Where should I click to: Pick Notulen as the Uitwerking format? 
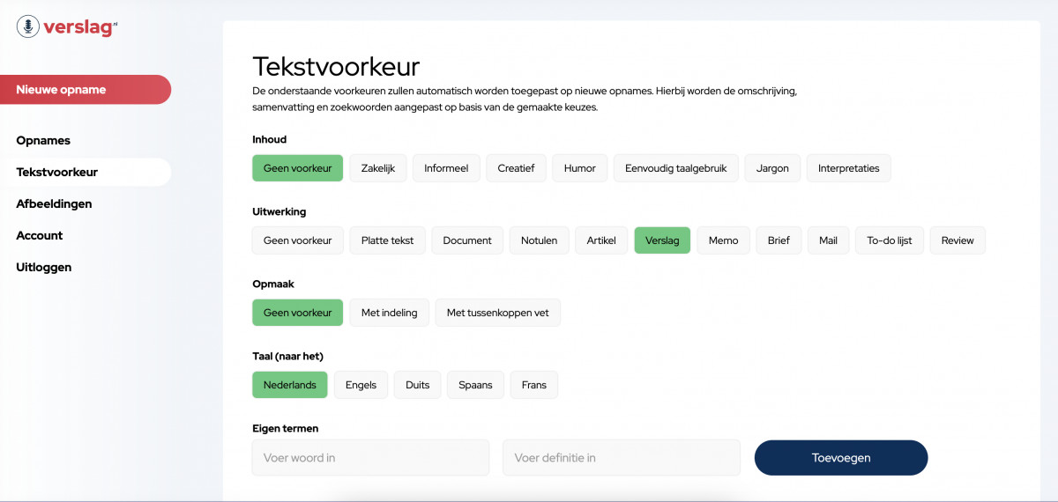pos(539,240)
